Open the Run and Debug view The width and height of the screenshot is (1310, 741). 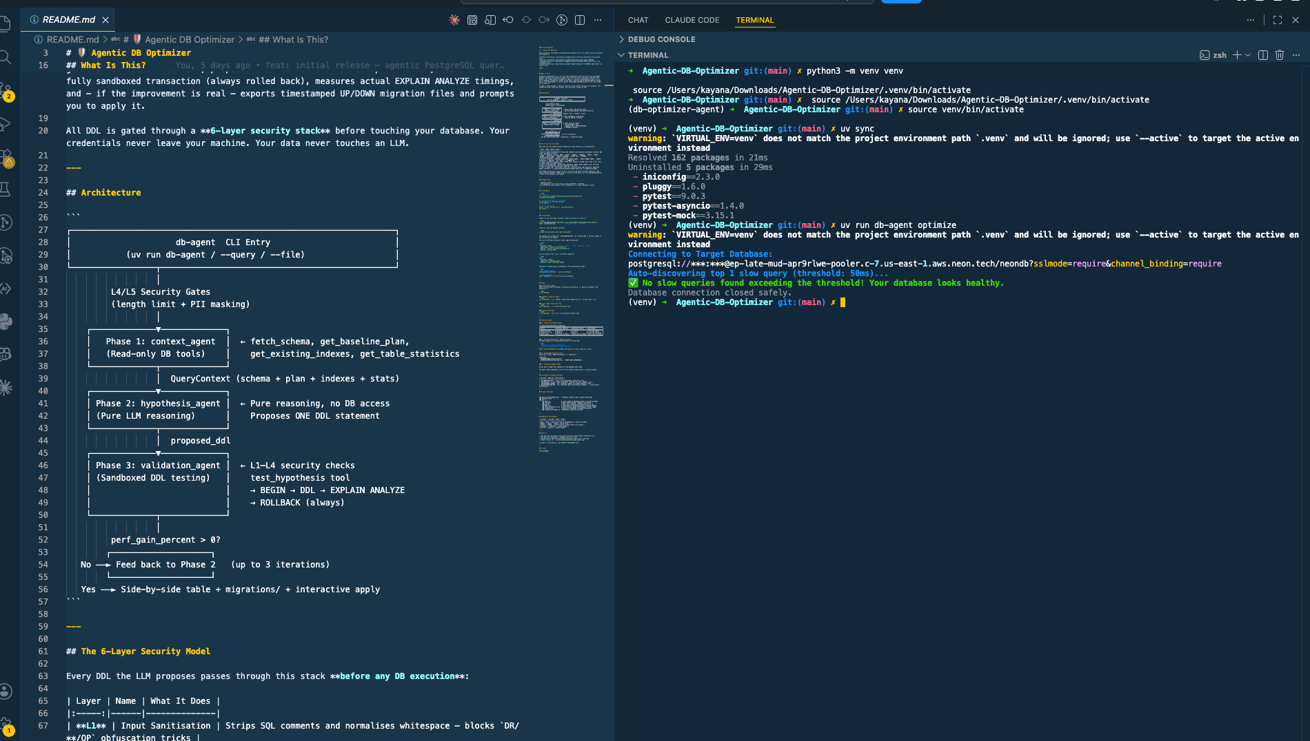coord(6,124)
